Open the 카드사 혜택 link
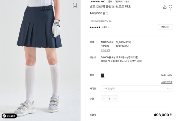 click(105, 50)
